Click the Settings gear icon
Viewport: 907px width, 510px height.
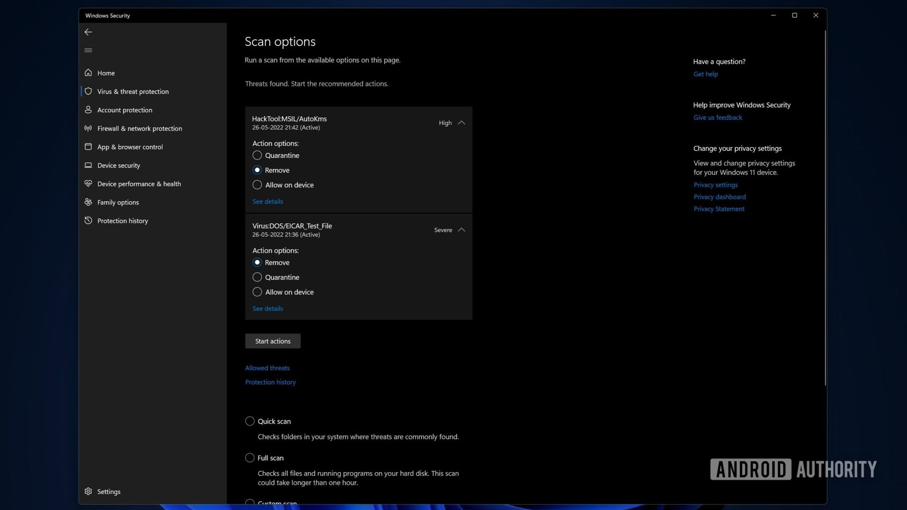pos(88,491)
